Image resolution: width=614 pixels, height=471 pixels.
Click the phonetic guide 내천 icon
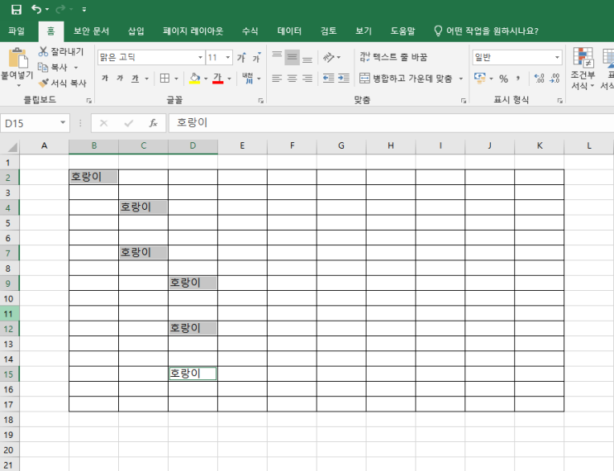[x=247, y=78]
